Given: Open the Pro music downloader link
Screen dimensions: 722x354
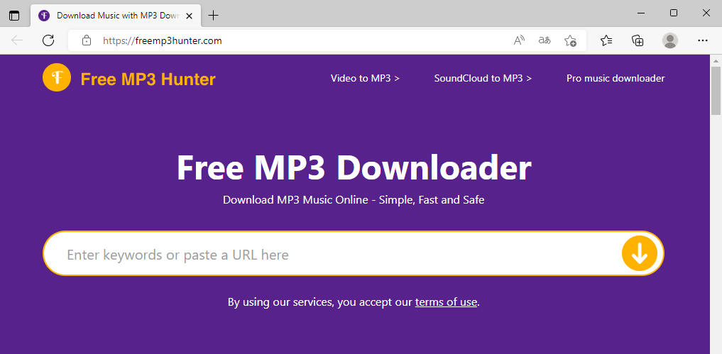Looking at the screenshot, I should (x=616, y=78).
